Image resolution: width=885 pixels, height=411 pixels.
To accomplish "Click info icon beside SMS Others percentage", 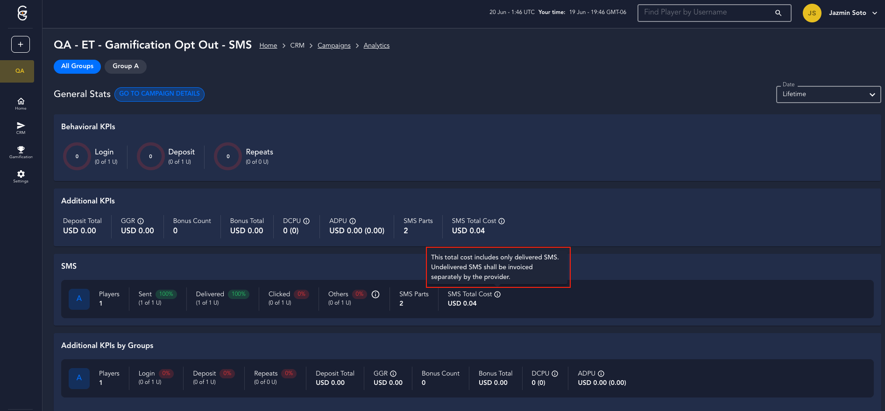I will (375, 294).
